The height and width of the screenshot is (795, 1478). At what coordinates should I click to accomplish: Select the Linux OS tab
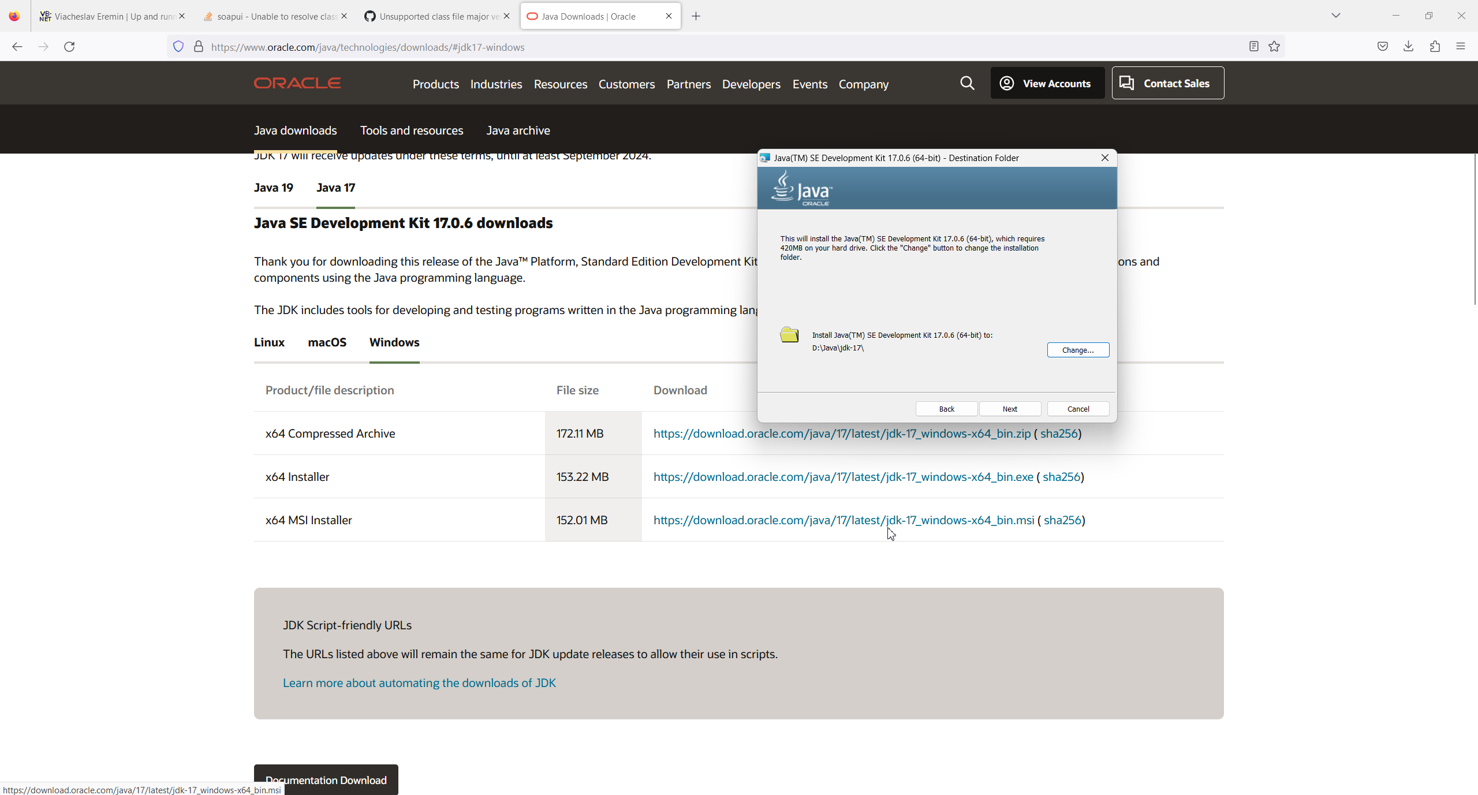point(269,342)
